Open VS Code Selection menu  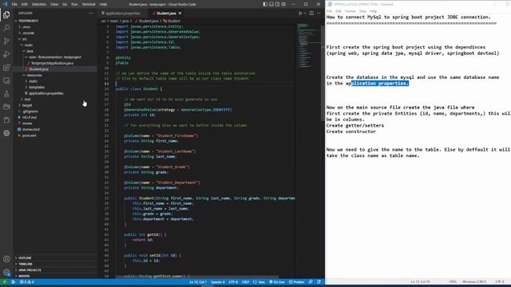39,4
